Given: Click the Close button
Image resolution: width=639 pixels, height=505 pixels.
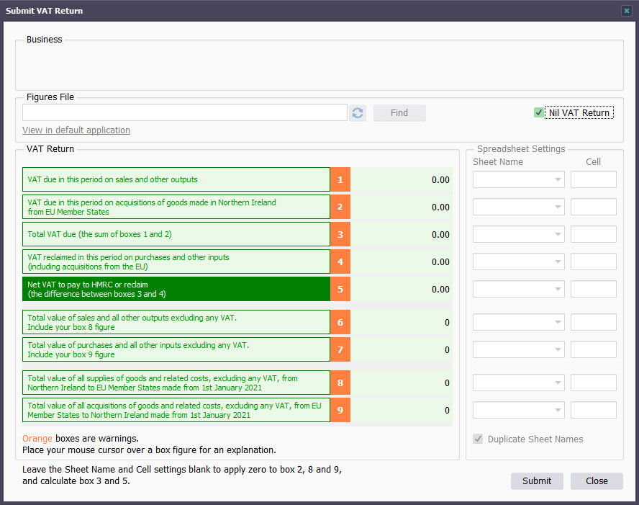Looking at the screenshot, I should point(597,481).
